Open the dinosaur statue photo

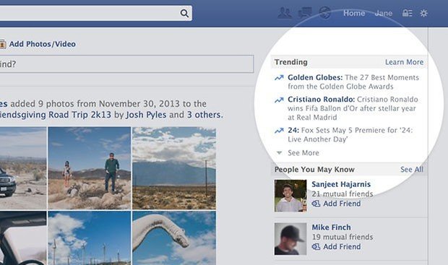coord(174,238)
